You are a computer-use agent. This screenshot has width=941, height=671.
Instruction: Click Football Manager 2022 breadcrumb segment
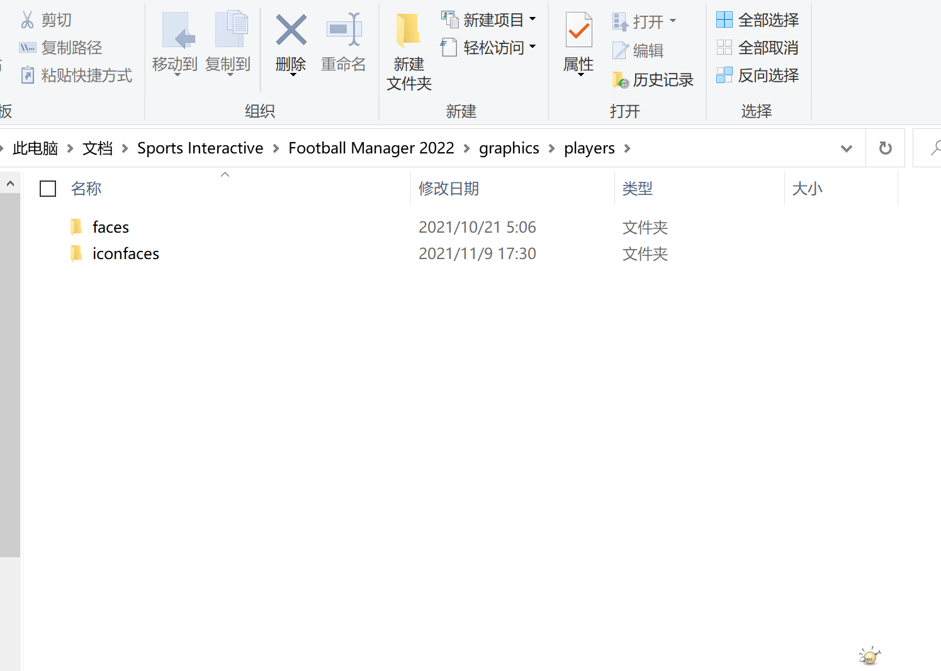pos(371,148)
